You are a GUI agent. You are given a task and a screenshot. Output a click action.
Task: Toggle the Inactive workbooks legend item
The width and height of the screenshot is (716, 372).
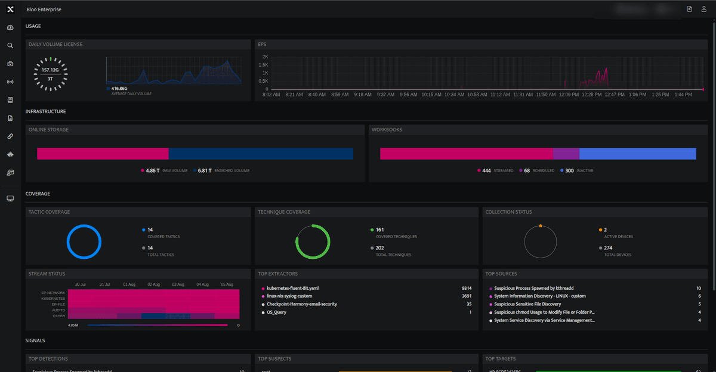(x=576, y=170)
